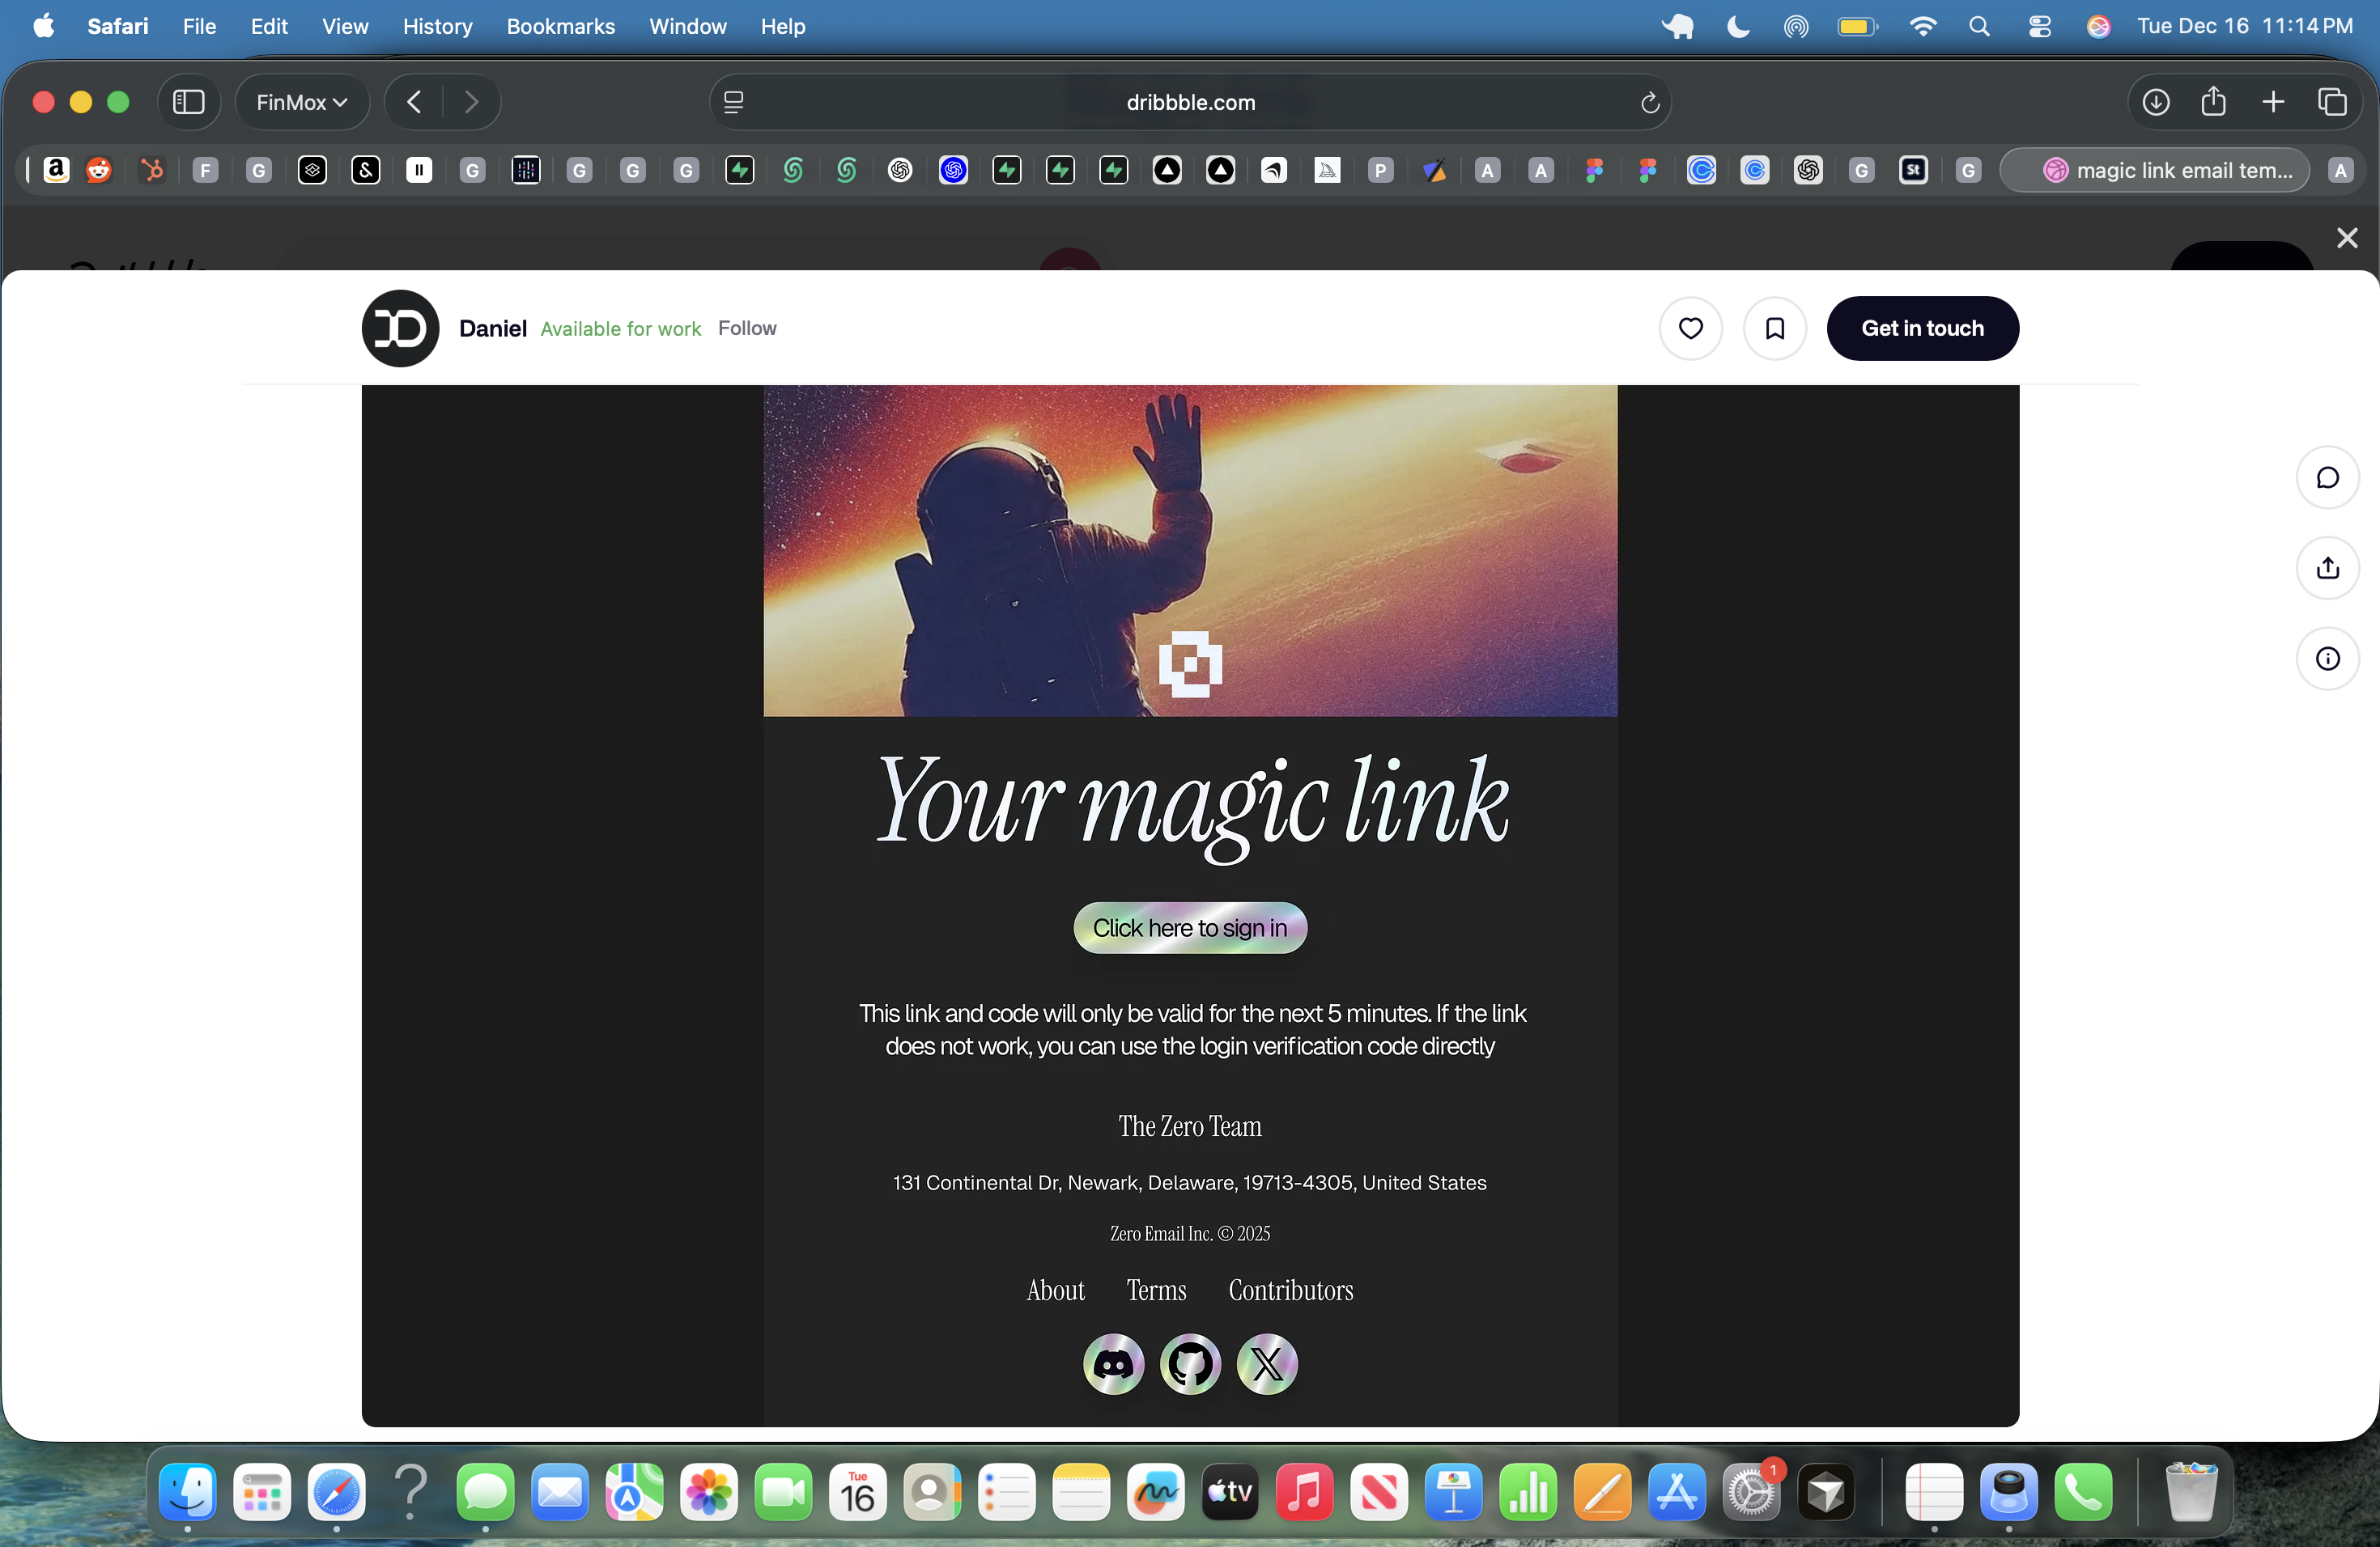Follow Daniel via Follow link

746,328
